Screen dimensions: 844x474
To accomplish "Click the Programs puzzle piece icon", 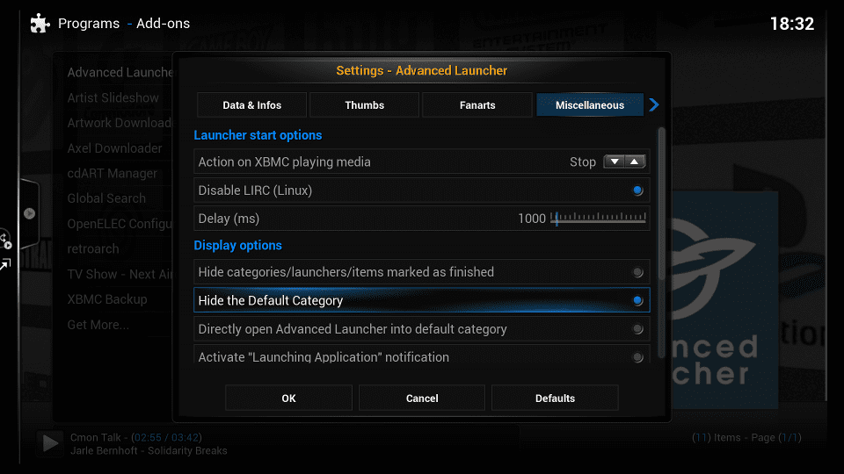I will tap(40, 23).
